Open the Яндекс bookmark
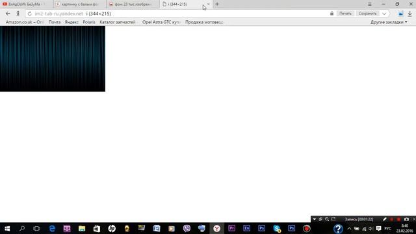 pos(71,22)
